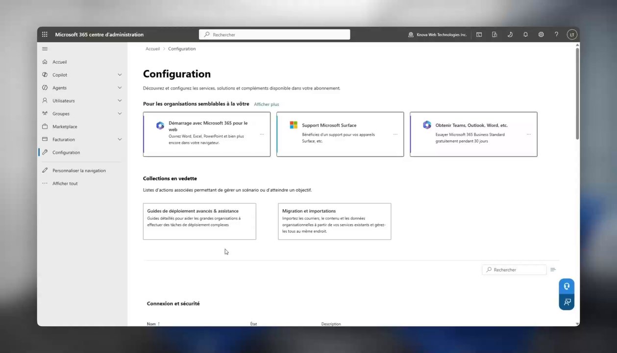Click the header Rechercher search box
This screenshot has height=353, width=617.
(x=274, y=34)
